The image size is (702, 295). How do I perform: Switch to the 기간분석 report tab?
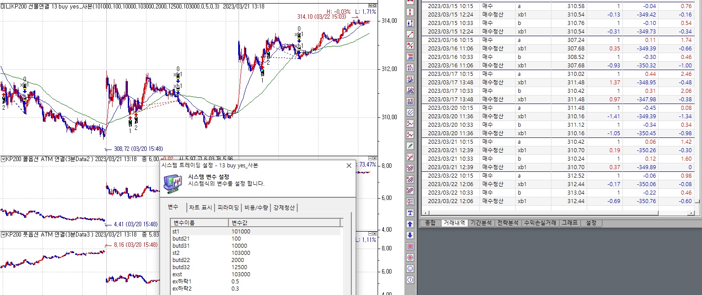point(481,223)
